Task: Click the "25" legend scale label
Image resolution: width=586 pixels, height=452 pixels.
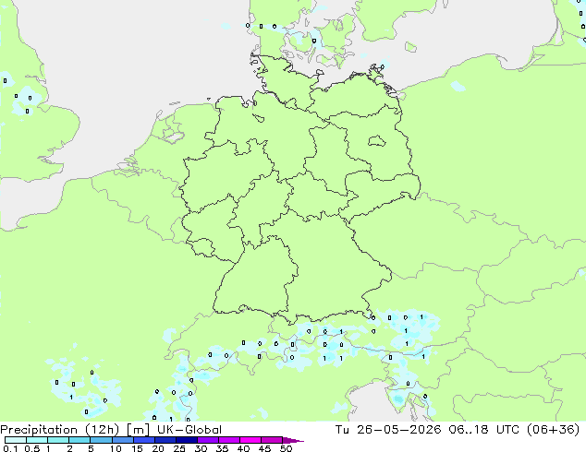Action: [179, 448]
